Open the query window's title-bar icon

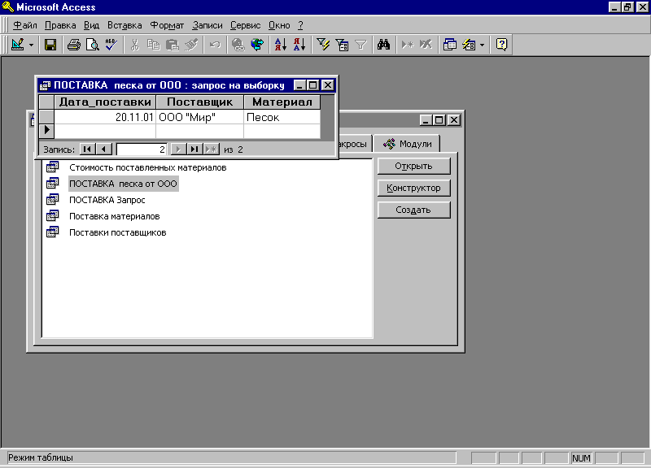coord(45,85)
